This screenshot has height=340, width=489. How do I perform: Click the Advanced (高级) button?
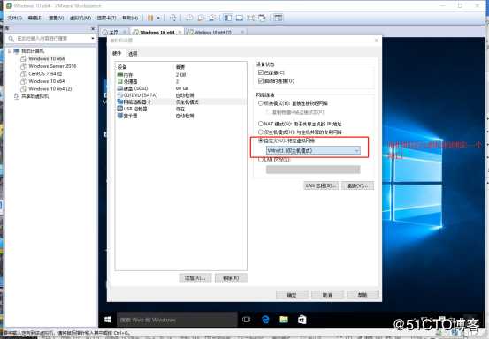point(357,185)
